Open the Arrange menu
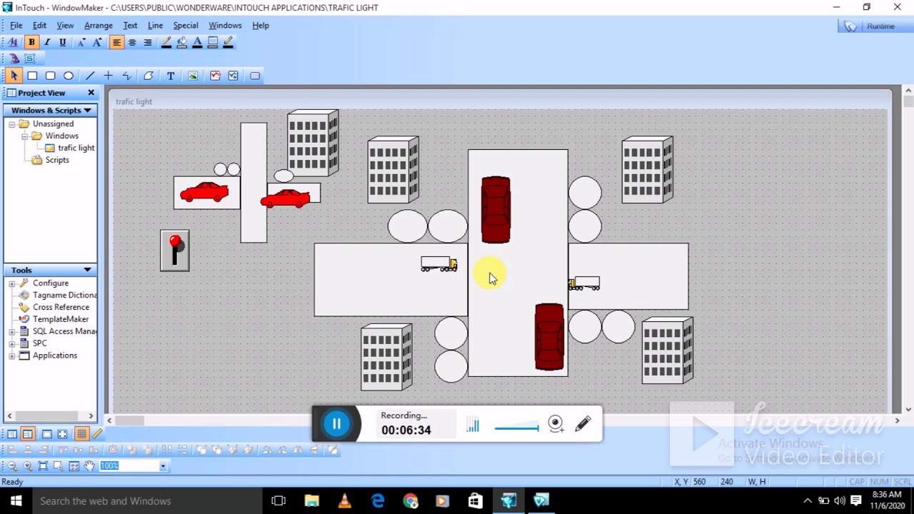Image resolution: width=914 pixels, height=514 pixels. (99, 26)
